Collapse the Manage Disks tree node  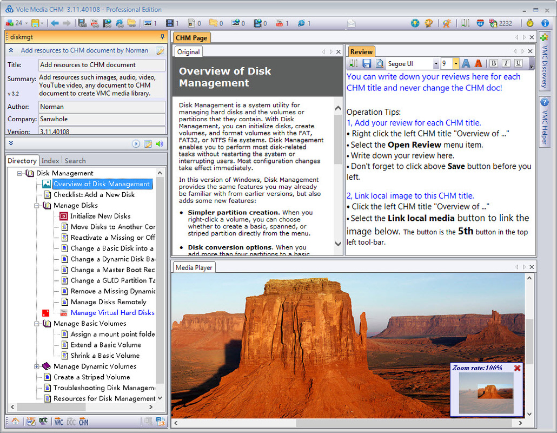(37, 206)
